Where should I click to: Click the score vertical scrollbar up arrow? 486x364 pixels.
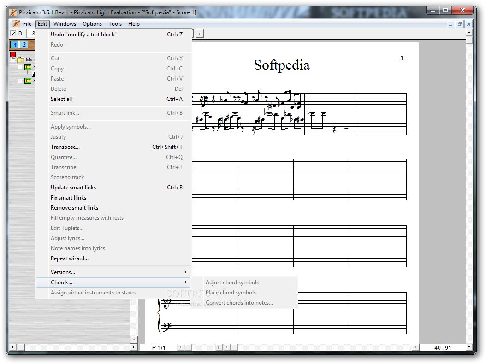click(x=469, y=32)
